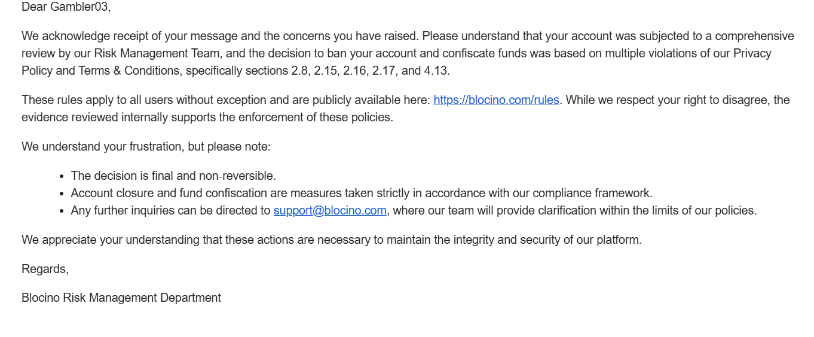Click the paragraph starting "We appreciate your understanding"
Screen dimensions: 814x337
point(331,240)
